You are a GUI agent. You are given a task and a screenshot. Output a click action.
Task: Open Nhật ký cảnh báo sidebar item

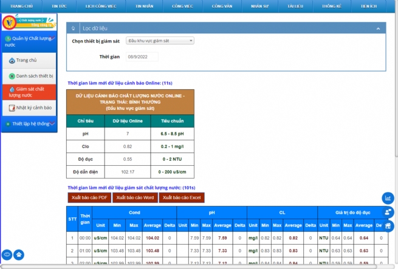(33, 107)
